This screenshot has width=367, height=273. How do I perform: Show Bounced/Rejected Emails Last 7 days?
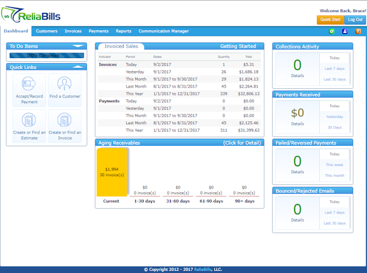coord(335,212)
